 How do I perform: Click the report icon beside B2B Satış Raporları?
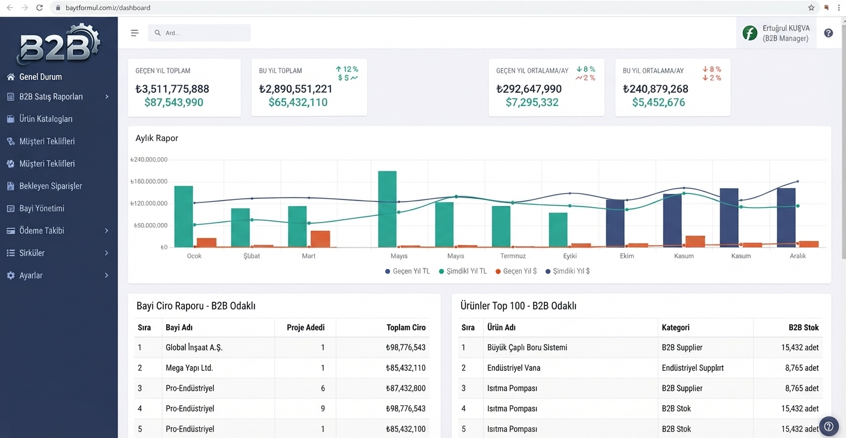11,96
